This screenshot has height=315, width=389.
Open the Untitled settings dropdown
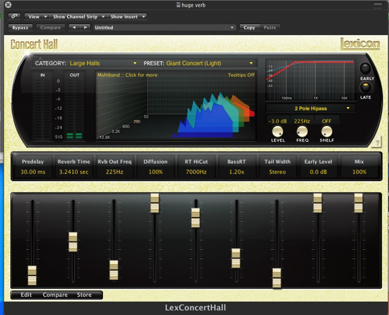[165, 27]
